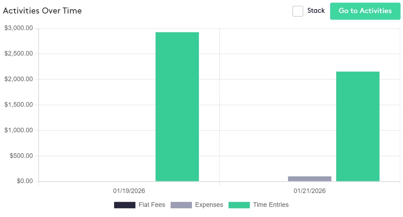Select the Time Entries bar for 01/21/2026
This screenshot has height=217, width=403.
[x=358, y=126]
